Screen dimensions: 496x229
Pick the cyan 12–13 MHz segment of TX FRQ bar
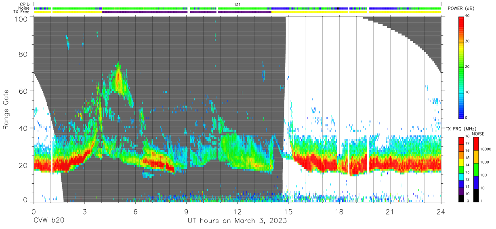pyautogui.click(x=461, y=177)
